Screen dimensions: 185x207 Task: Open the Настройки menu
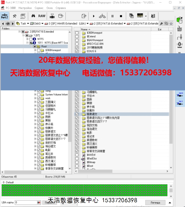pyautogui.click(x=25, y=8)
